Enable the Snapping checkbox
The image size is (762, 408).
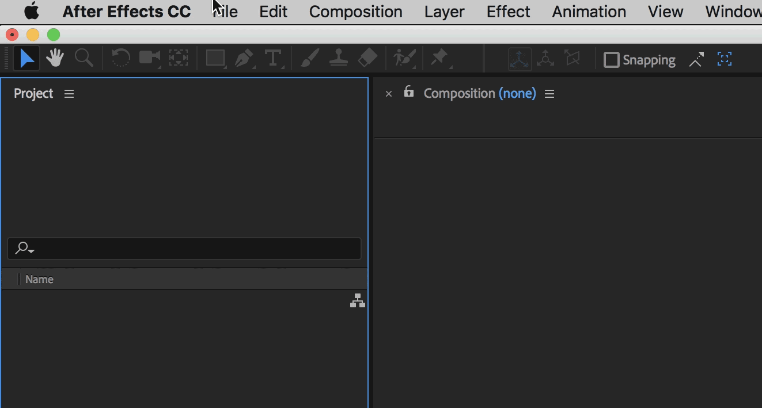[x=611, y=60]
